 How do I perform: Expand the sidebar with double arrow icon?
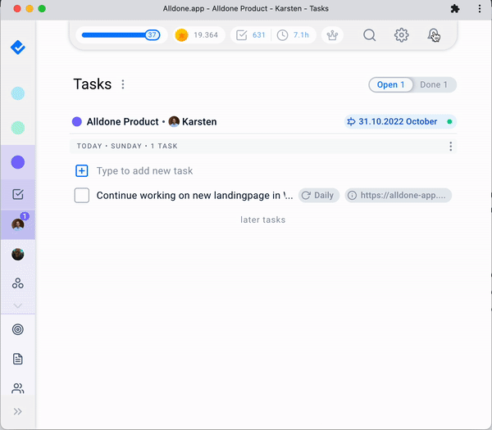[x=18, y=411]
